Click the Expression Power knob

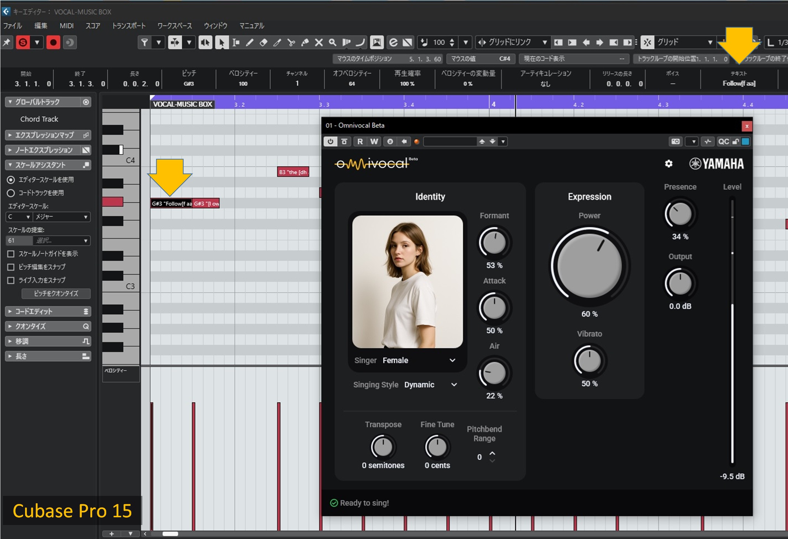[589, 266]
